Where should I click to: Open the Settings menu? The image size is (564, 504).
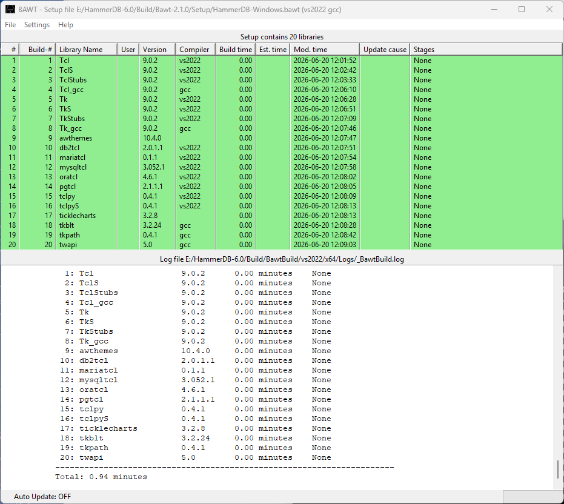click(x=37, y=25)
